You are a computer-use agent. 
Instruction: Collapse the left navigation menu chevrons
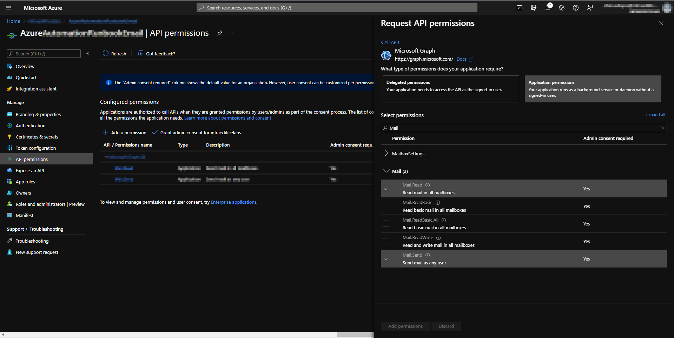pos(87,54)
